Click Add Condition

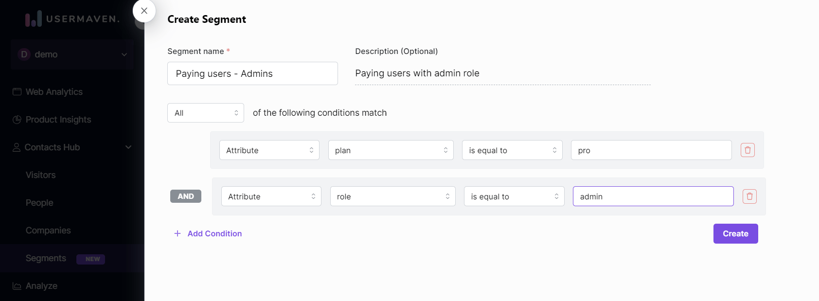click(x=208, y=233)
